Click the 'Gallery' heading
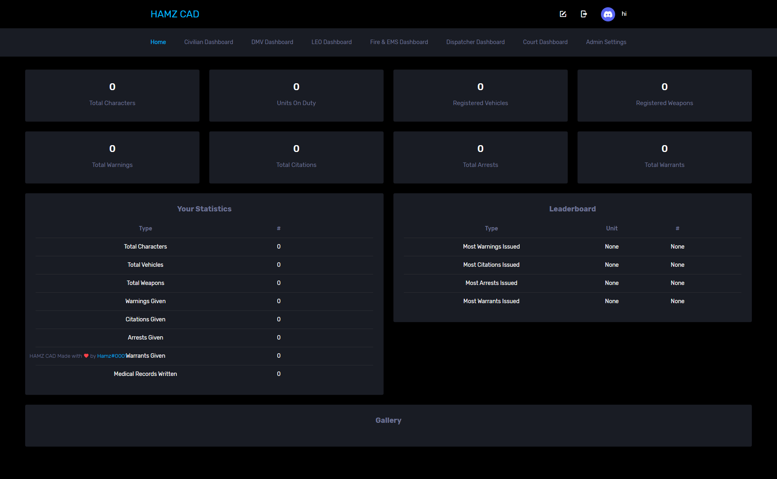Viewport: 777px width, 479px height. pyautogui.click(x=388, y=420)
